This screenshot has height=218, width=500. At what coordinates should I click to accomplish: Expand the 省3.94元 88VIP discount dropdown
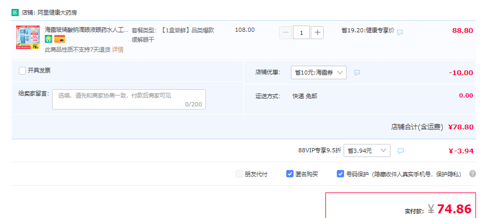(x=367, y=150)
